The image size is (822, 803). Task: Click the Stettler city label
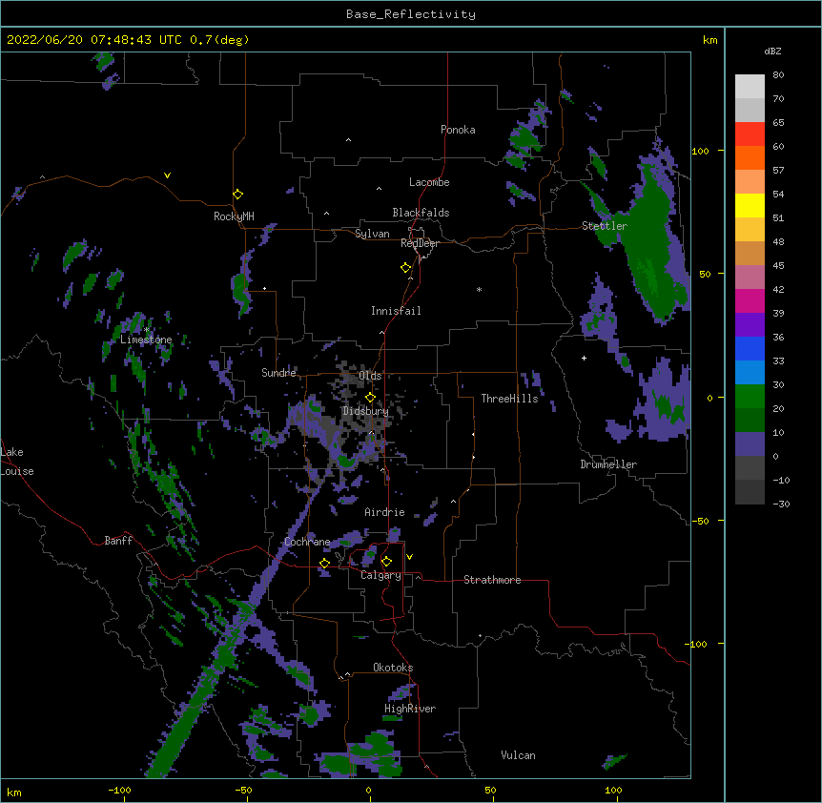[605, 226]
